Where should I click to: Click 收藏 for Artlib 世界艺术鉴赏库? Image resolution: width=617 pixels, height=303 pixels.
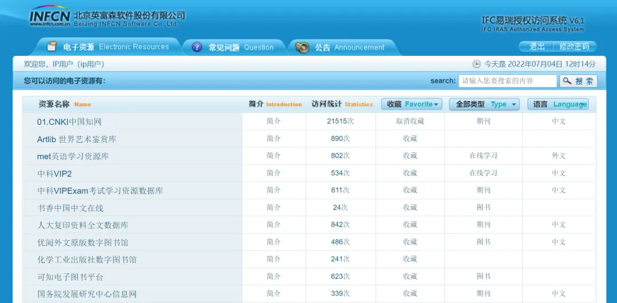pos(410,138)
